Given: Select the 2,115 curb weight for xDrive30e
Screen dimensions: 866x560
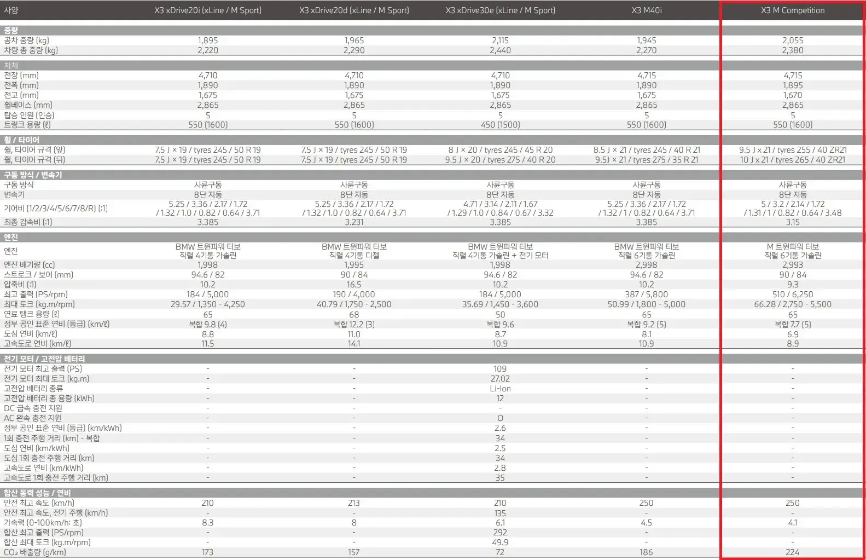Looking at the screenshot, I should click(x=500, y=41).
